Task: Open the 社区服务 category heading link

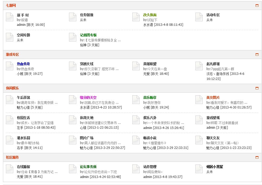Action: [x=12, y=157]
